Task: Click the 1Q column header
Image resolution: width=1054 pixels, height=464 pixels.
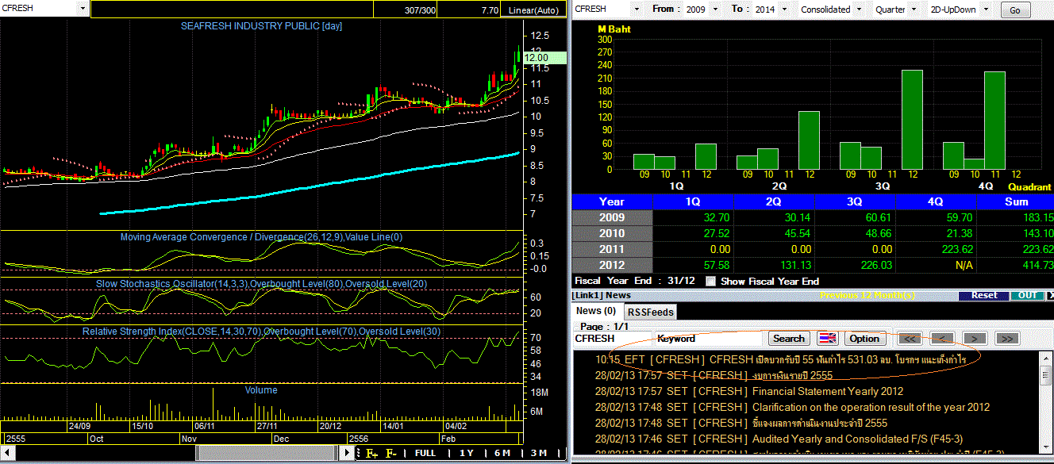Action: (693, 201)
